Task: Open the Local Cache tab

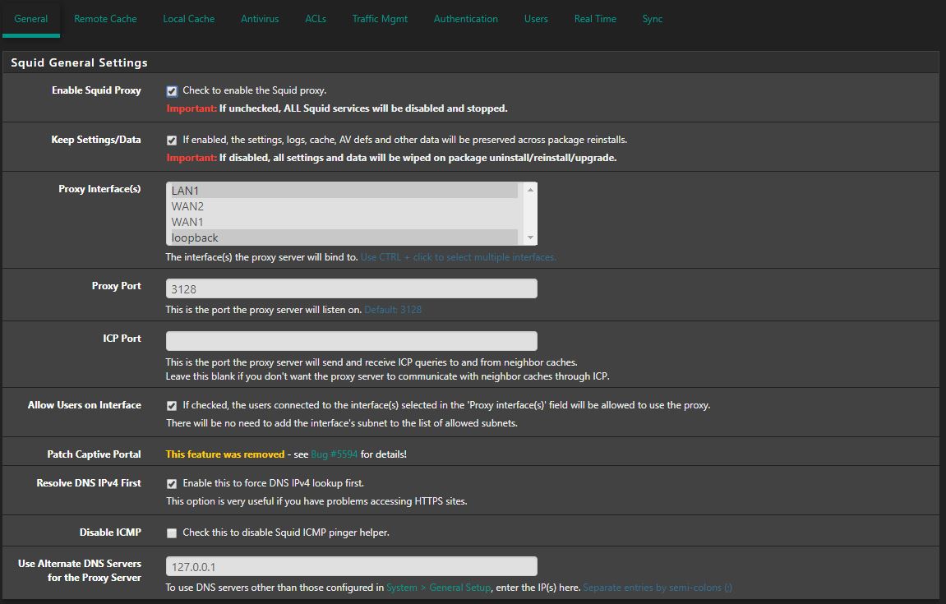Action: pyautogui.click(x=188, y=19)
